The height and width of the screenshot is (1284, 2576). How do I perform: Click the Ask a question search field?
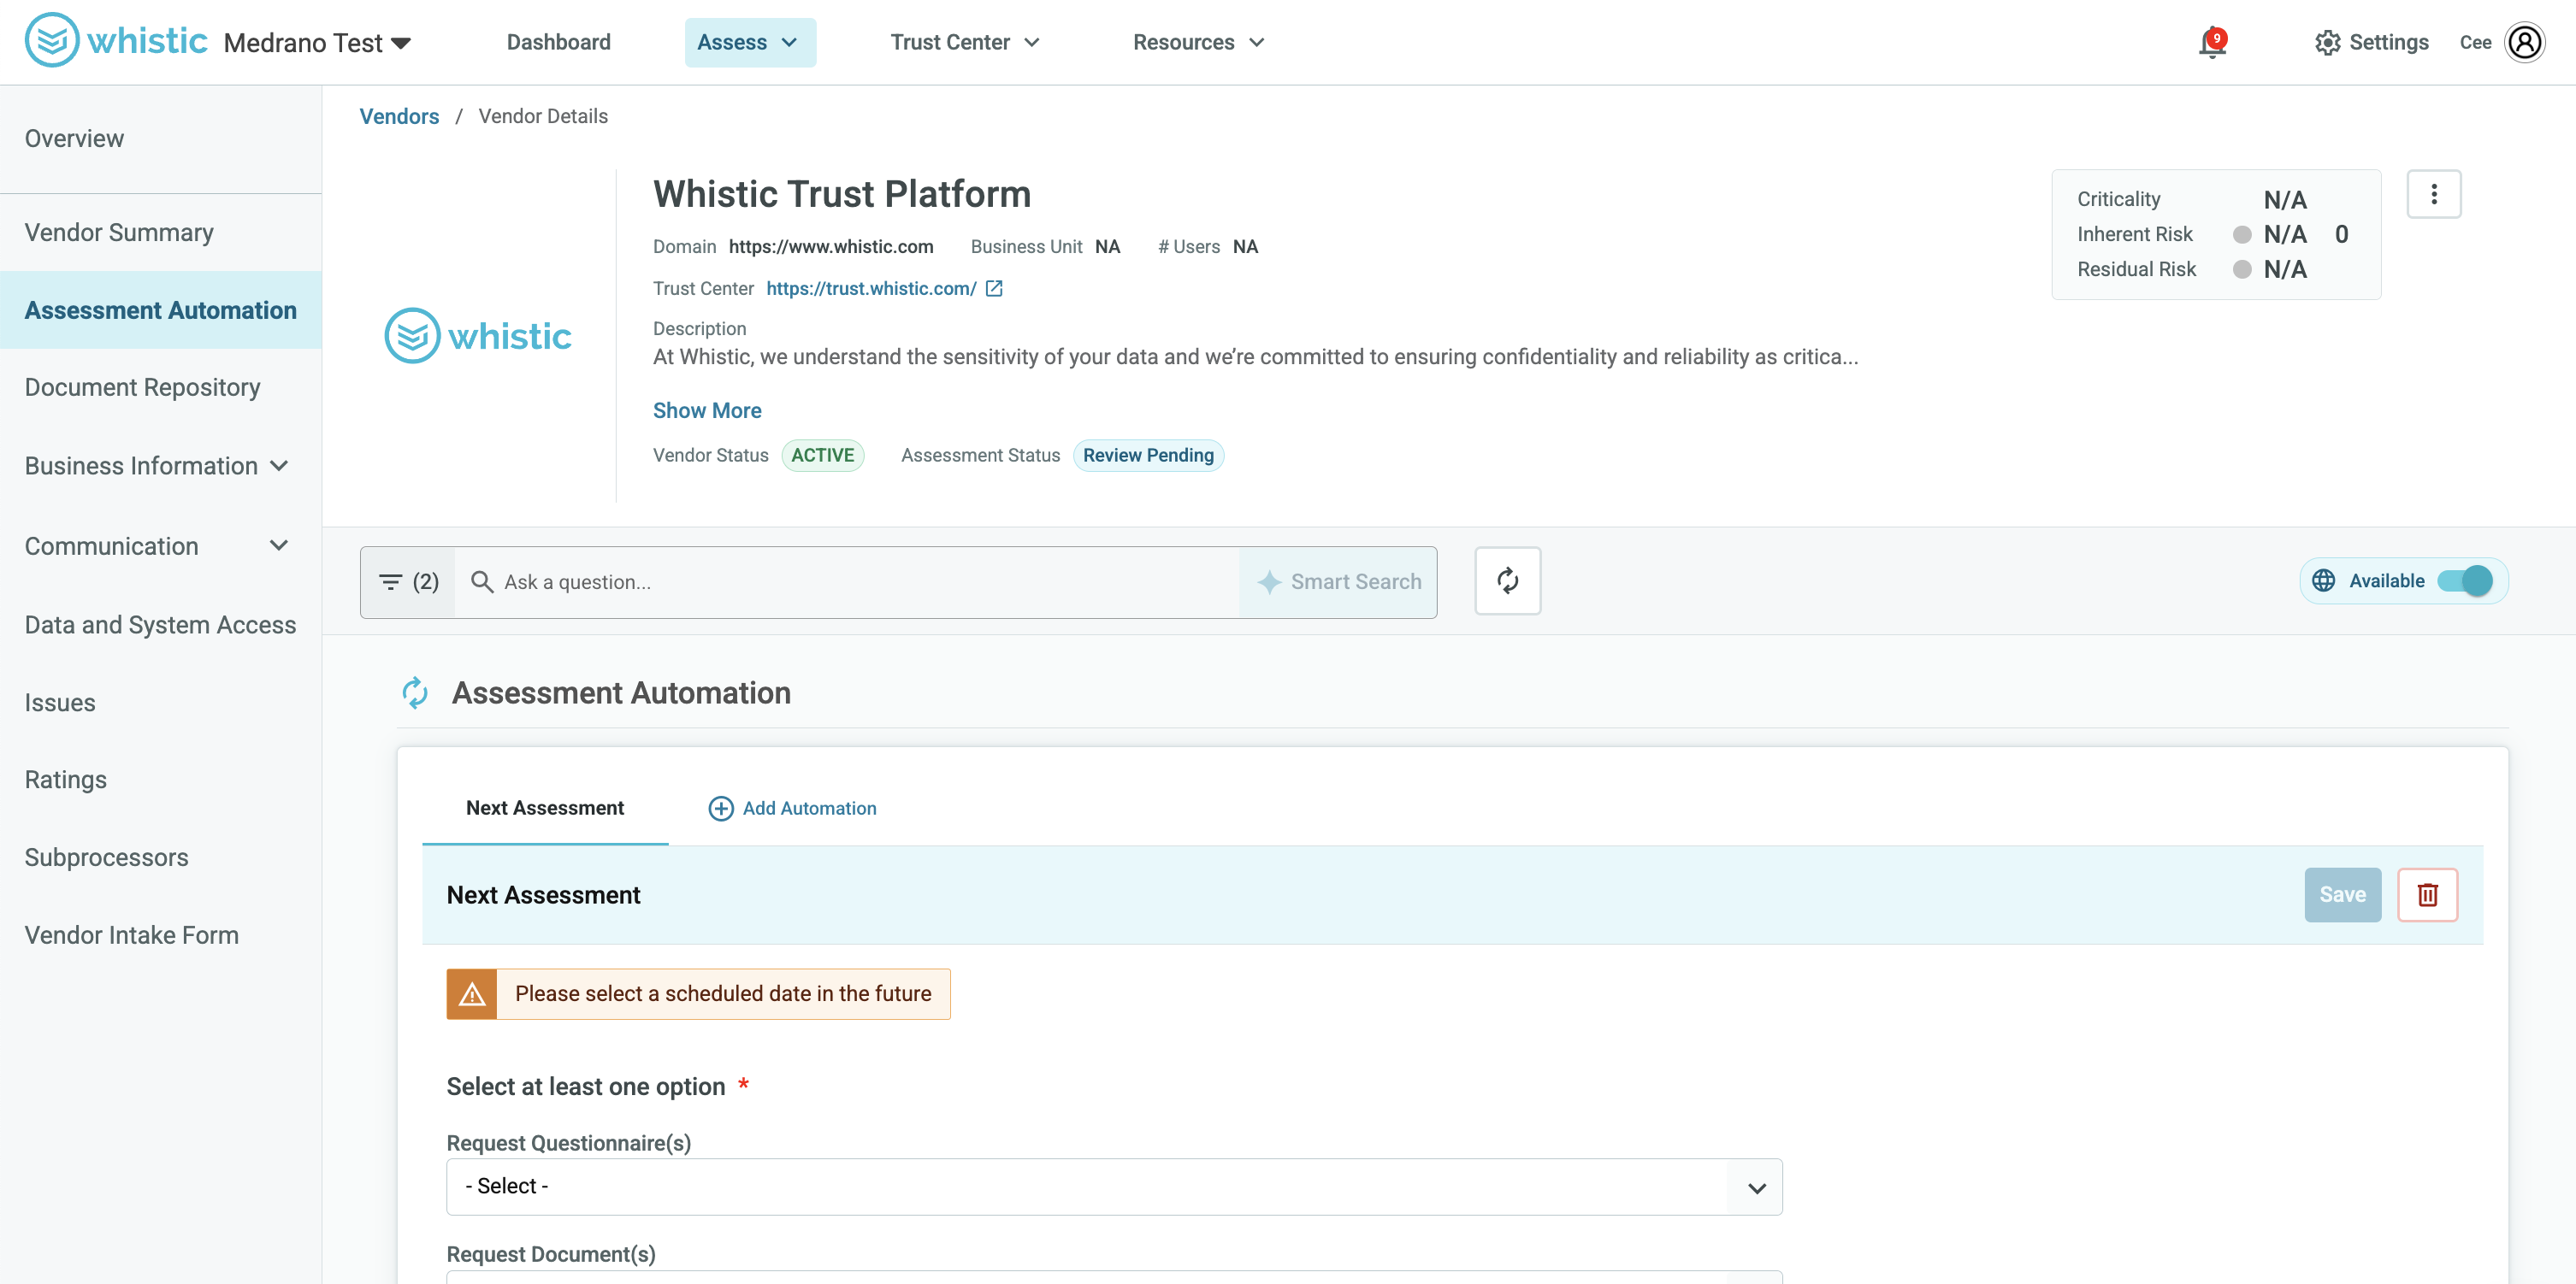tap(847, 581)
